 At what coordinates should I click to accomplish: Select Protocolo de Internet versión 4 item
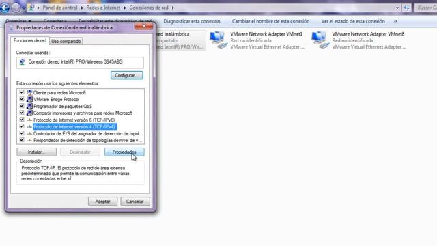pyautogui.click(x=74, y=126)
